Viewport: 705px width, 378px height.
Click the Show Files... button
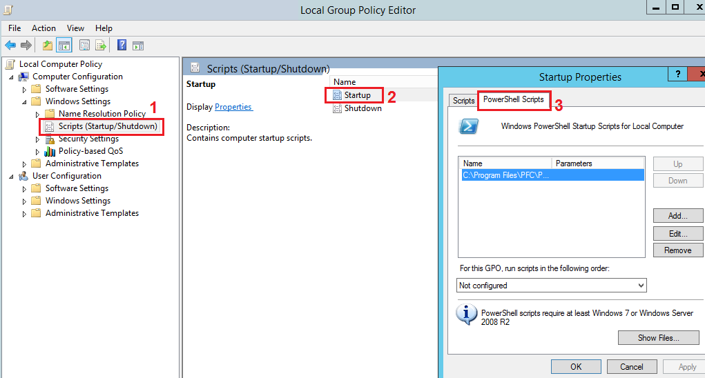(x=658, y=338)
